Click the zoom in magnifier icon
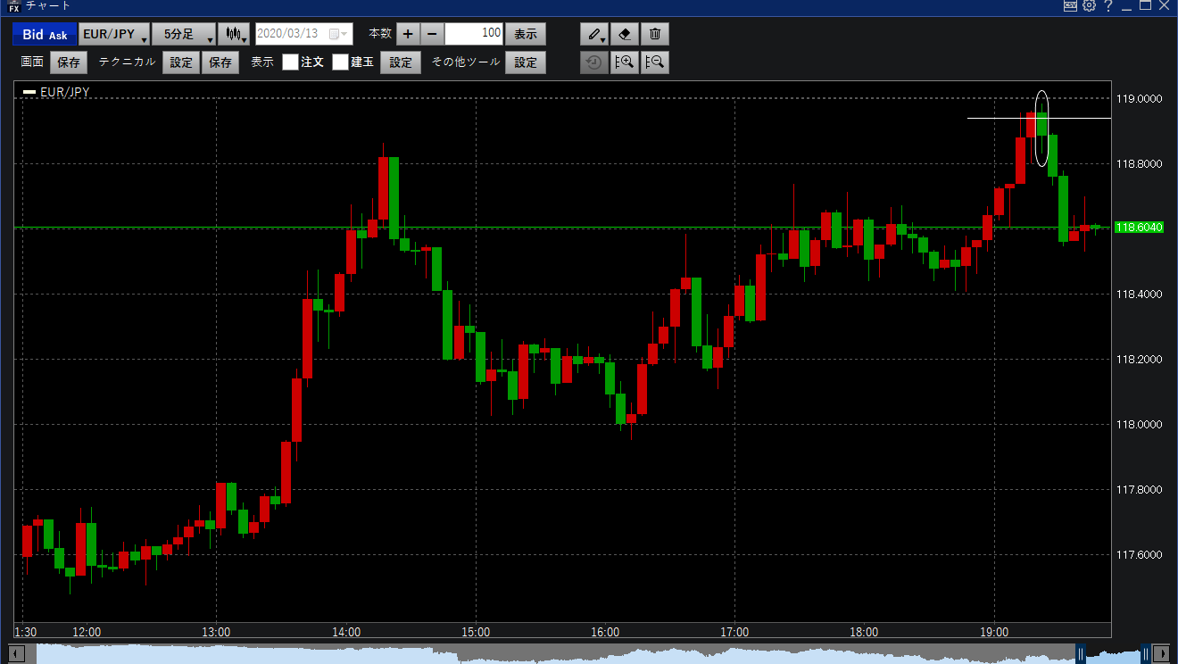 pyautogui.click(x=625, y=62)
